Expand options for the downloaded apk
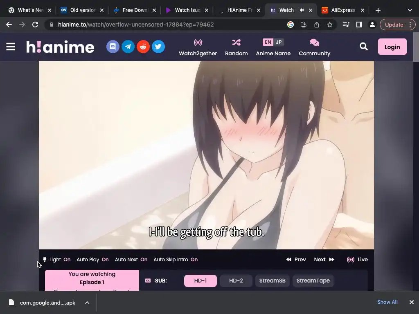419x314 pixels. point(87,303)
